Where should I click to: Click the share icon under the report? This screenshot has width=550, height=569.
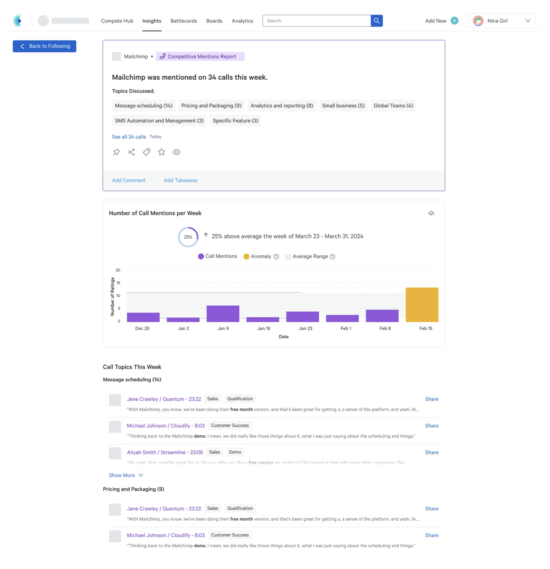click(131, 152)
